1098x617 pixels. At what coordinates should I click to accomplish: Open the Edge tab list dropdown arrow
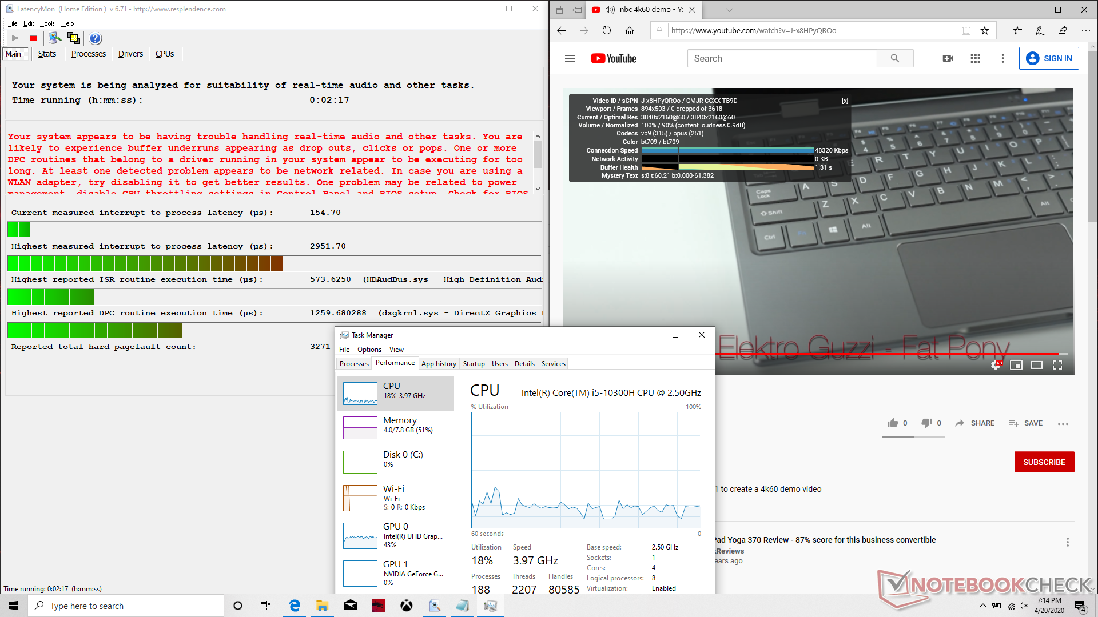tap(729, 10)
